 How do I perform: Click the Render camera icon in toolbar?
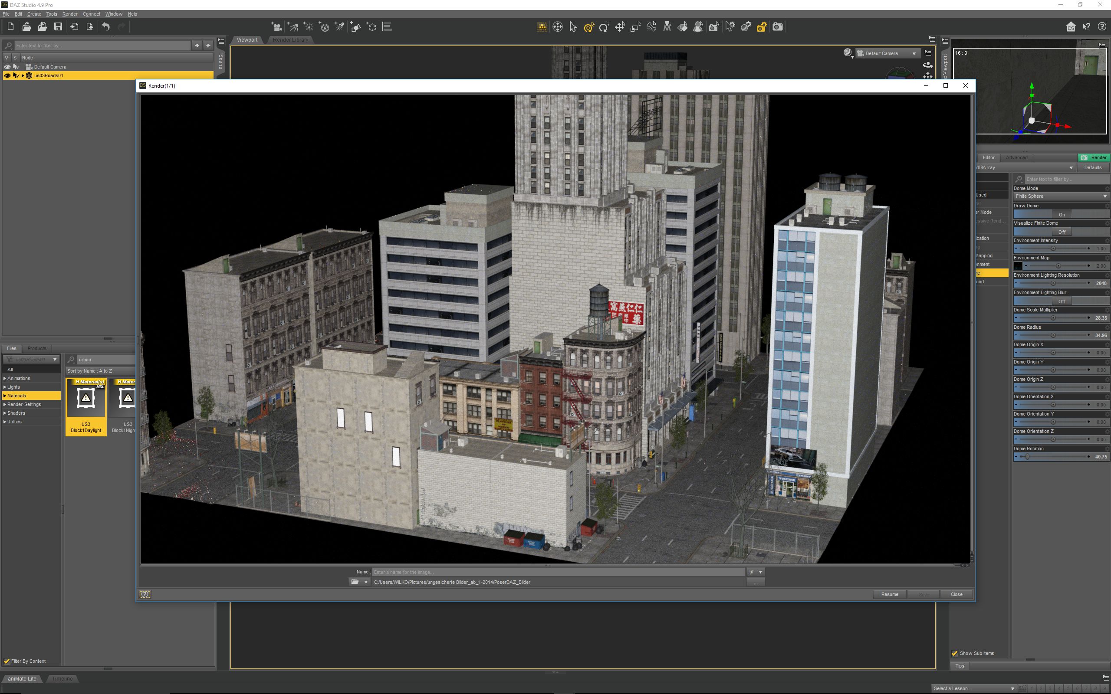(777, 26)
